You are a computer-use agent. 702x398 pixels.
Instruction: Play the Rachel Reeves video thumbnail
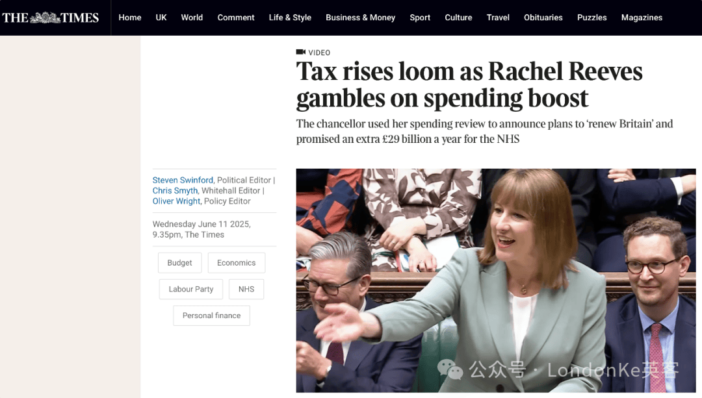point(496,281)
